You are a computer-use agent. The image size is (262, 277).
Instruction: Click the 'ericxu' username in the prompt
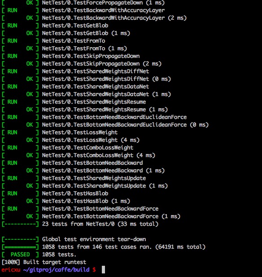(x=11, y=270)
